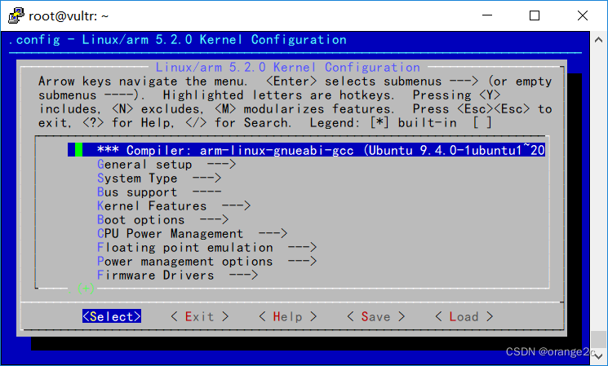Maximize the root@vultr terminal window
608x366 pixels.
[x=535, y=15]
